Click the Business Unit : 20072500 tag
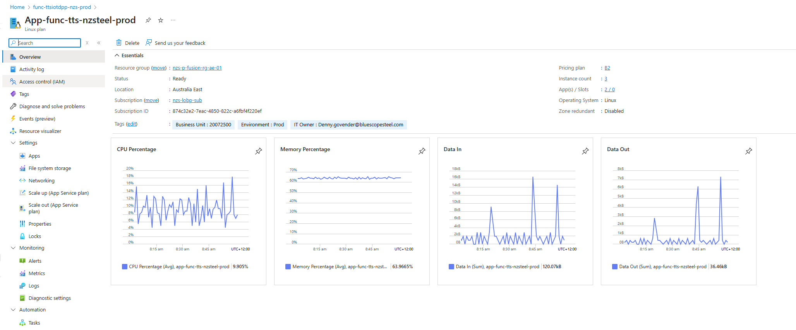Screen dimensions: 796x330 coord(203,124)
